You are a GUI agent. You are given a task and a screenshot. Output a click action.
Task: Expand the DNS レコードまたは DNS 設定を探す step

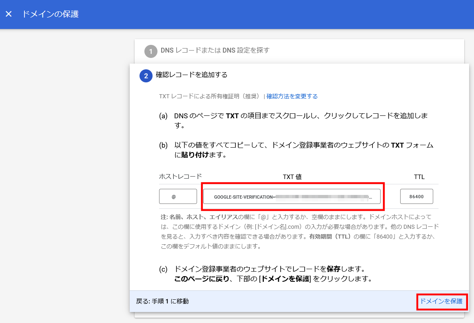pyautogui.click(x=215, y=51)
